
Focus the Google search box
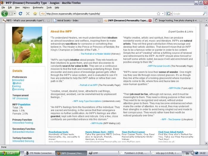[x=187, y=14]
